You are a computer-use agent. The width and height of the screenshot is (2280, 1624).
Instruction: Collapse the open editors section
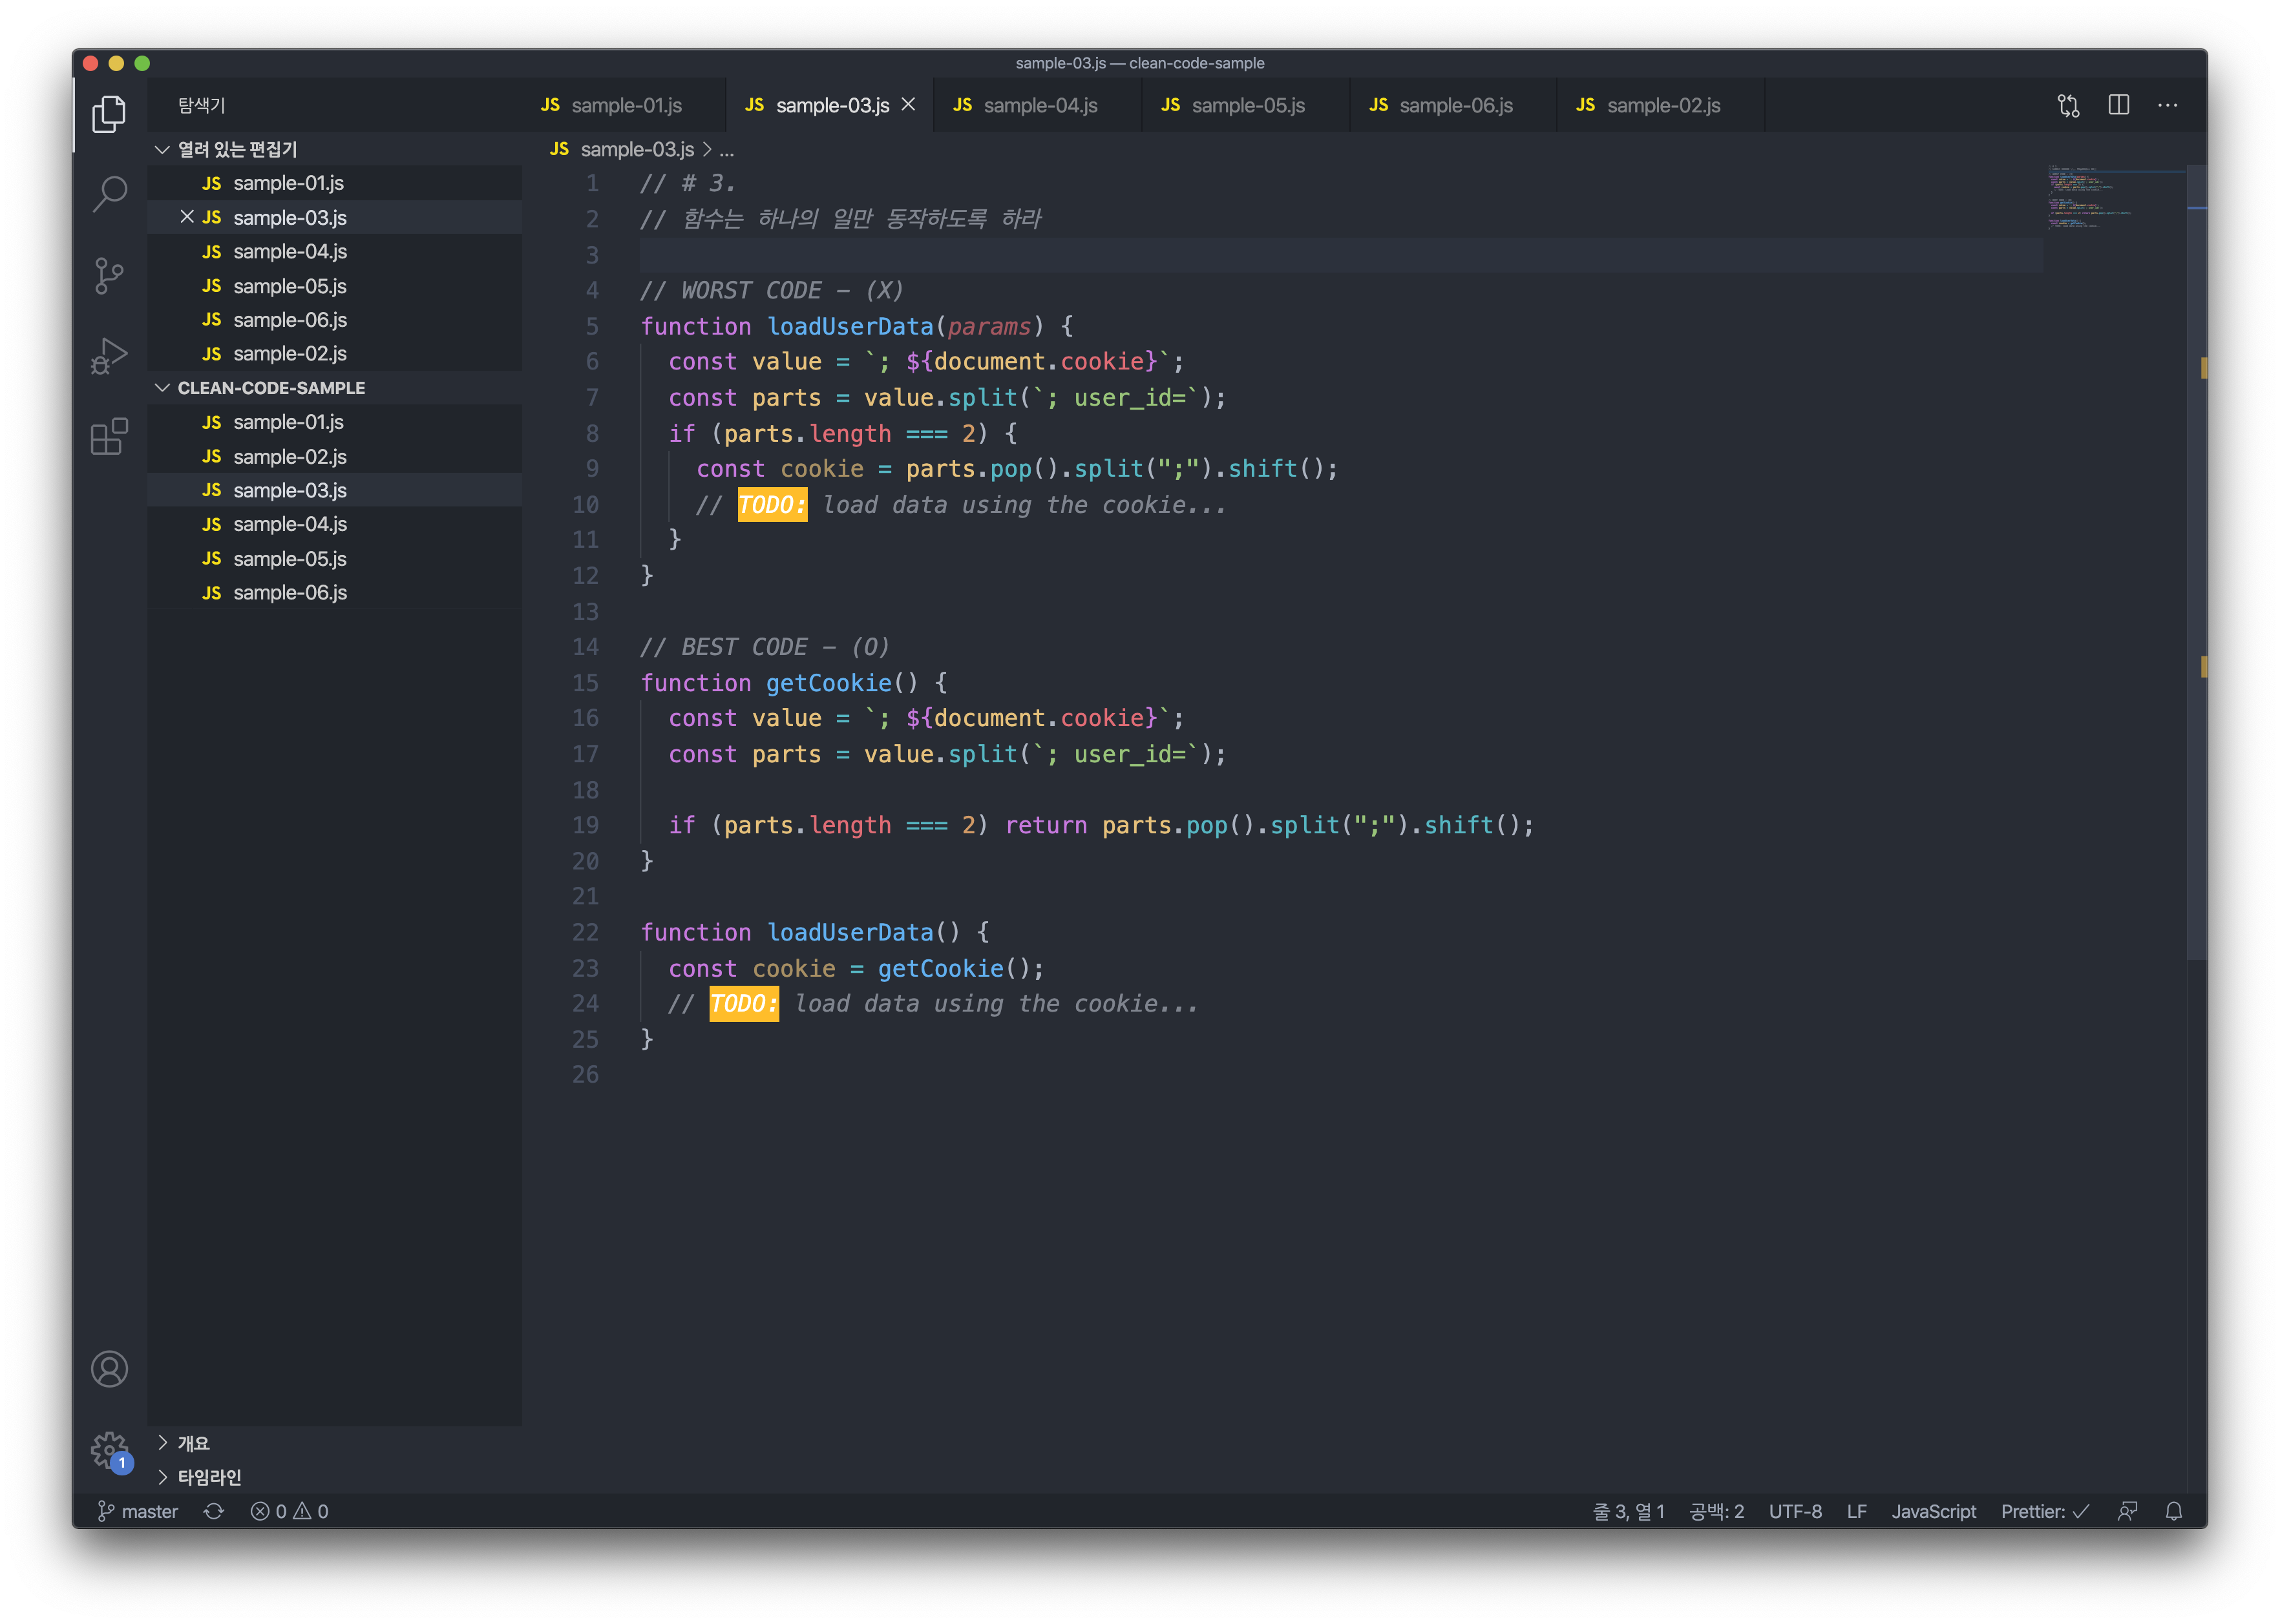(162, 149)
